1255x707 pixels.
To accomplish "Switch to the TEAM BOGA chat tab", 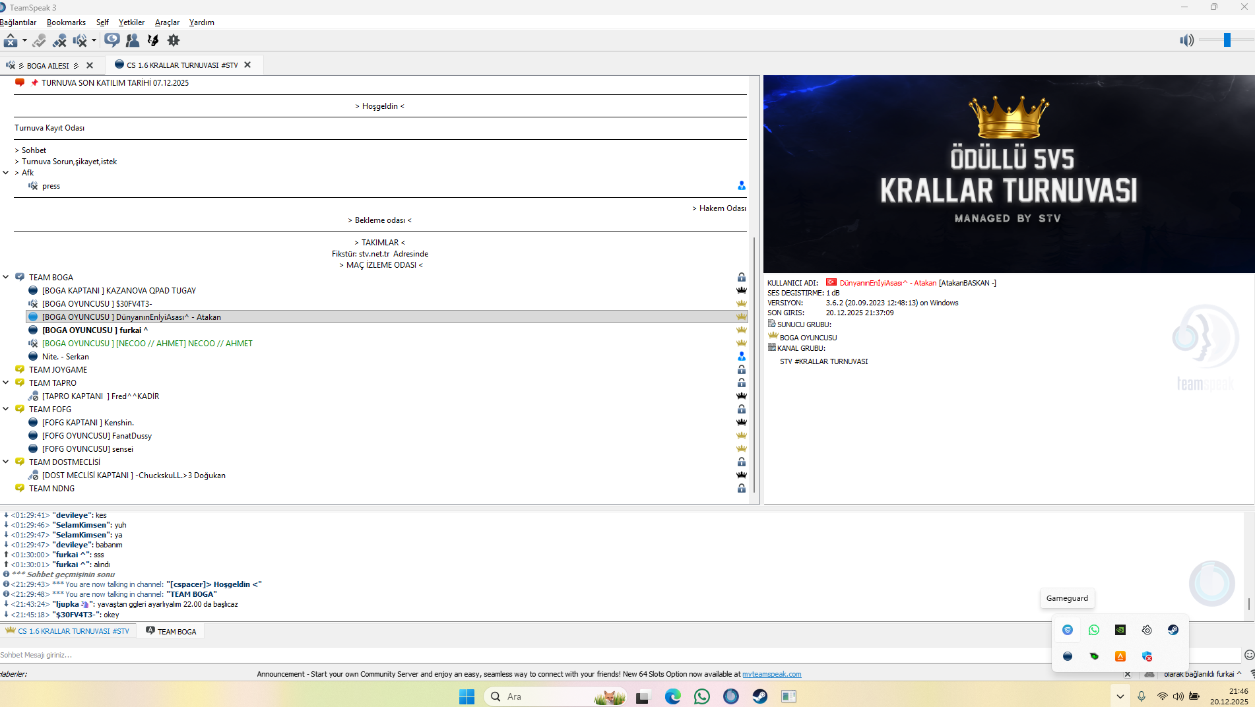I will [x=171, y=632].
